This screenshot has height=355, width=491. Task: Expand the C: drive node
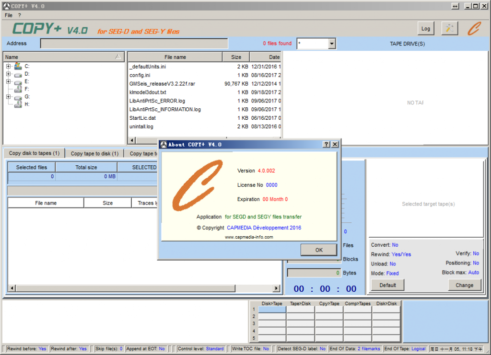tap(9, 66)
